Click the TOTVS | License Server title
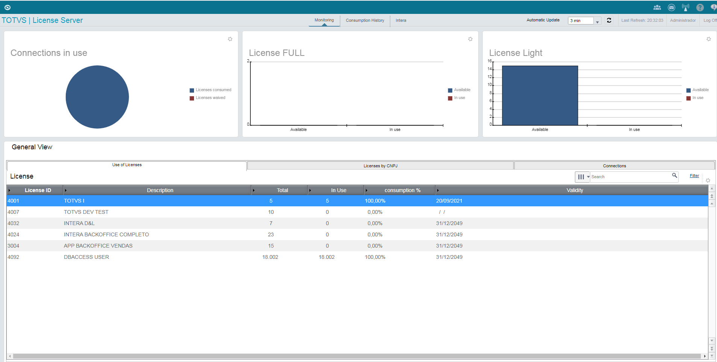The image size is (717, 362). 42,20
